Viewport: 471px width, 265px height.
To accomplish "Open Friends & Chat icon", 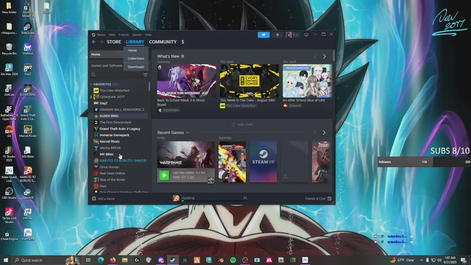I will [x=329, y=199].
